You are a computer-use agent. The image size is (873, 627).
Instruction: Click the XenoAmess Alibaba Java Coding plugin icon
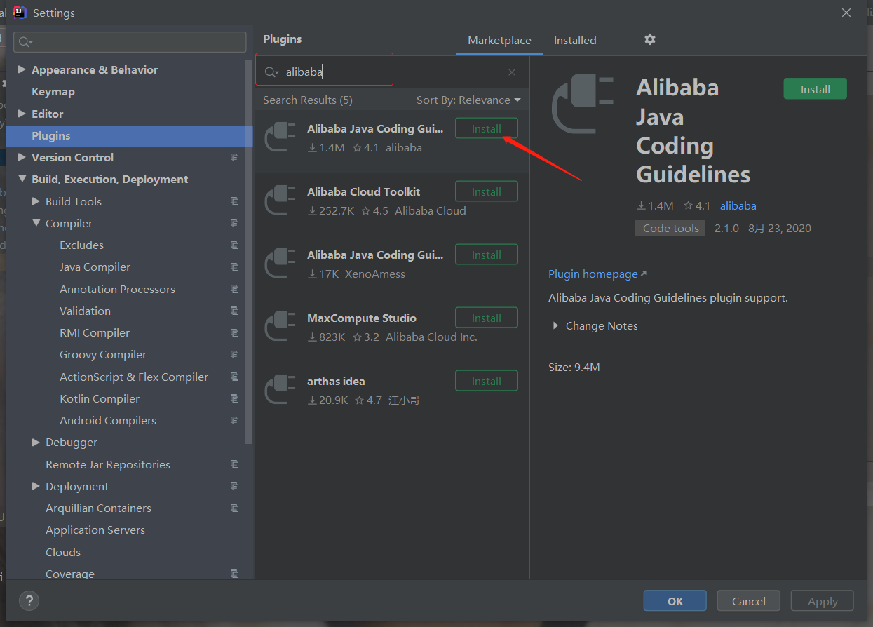pyautogui.click(x=280, y=263)
